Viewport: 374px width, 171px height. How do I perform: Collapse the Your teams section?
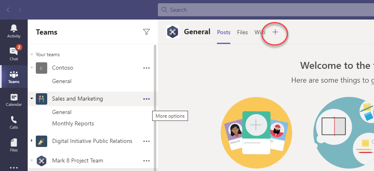coord(32,55)
